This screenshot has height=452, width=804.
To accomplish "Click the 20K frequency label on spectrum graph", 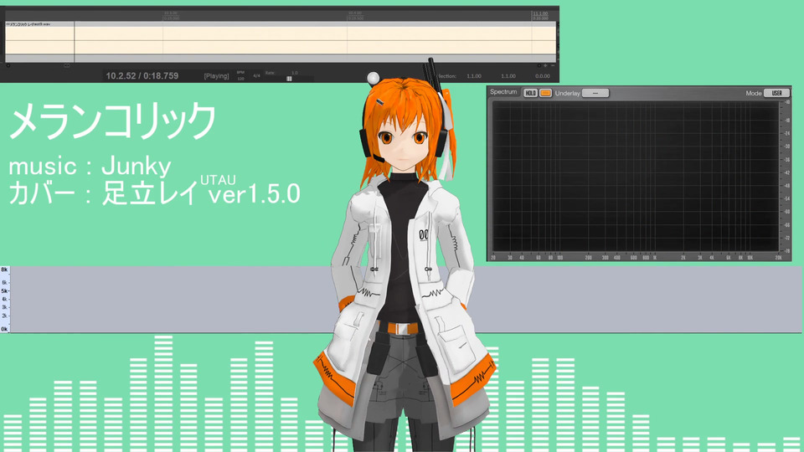I will pyautogui.click(x=778, y=257).
